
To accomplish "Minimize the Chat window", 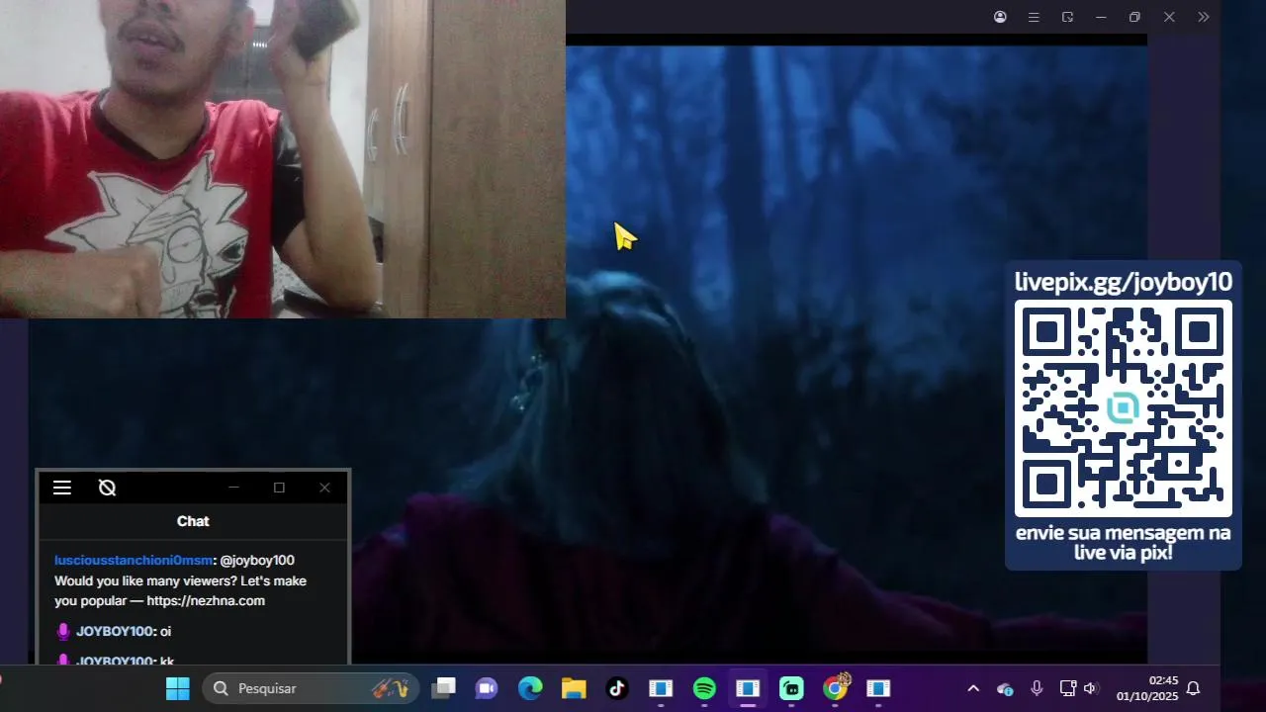I will tap(233, 488).
